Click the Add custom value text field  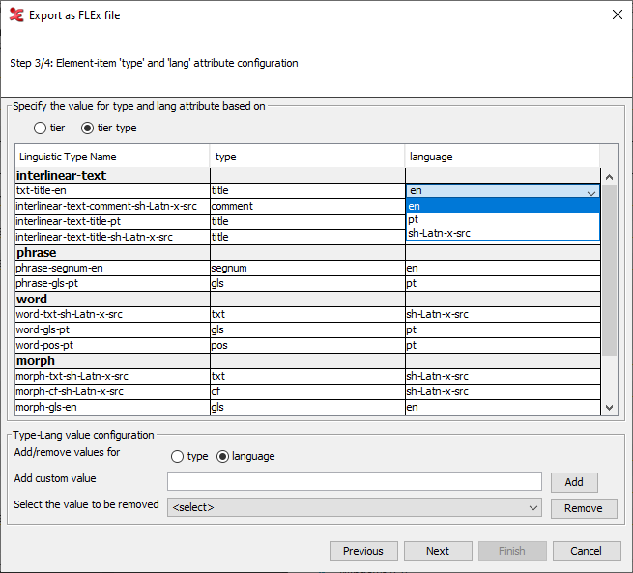354,481
